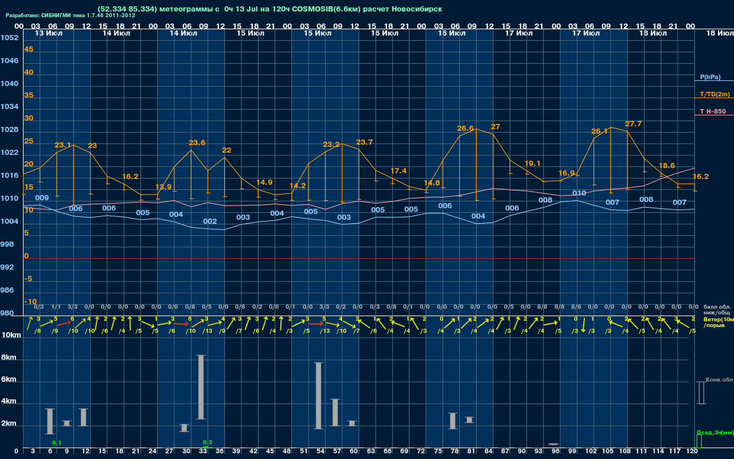Click the 16.9 temperature value
The width and height of the screenshot is (734, 459).
[566, 173]
